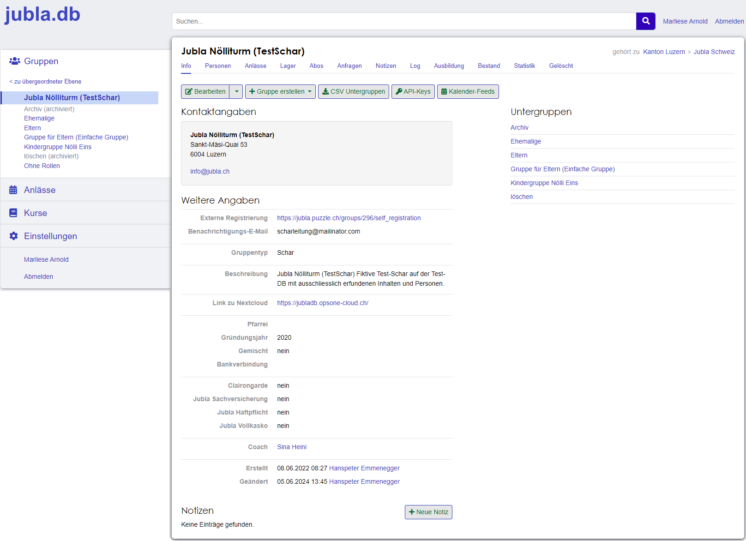Open the self_registration URL link

click(349, 218)
